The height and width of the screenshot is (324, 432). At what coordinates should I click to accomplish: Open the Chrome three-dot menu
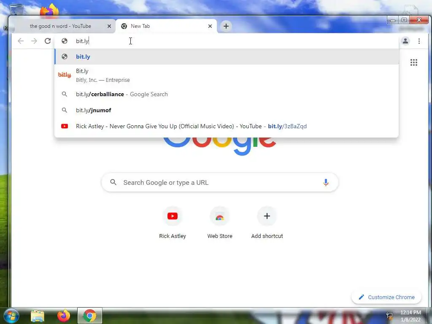[419, 41]
